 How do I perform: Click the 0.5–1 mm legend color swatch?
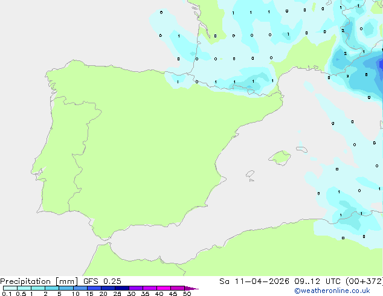[24, 288]
